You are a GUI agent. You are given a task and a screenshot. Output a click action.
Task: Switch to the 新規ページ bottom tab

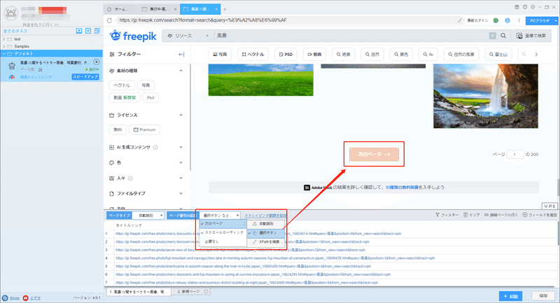pyautogui.click(x=192, y=292)
